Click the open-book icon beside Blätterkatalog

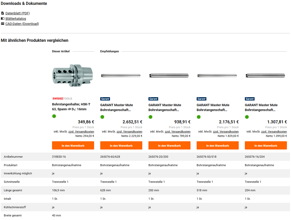tap(3, 18)
